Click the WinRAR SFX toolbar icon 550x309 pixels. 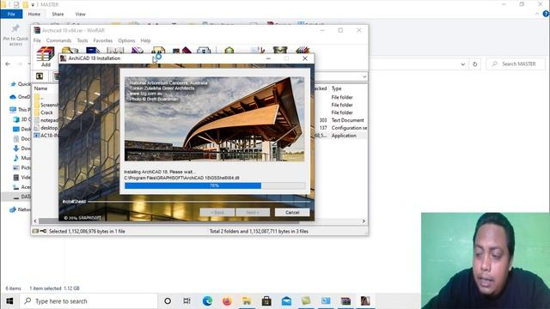[302, 50]
